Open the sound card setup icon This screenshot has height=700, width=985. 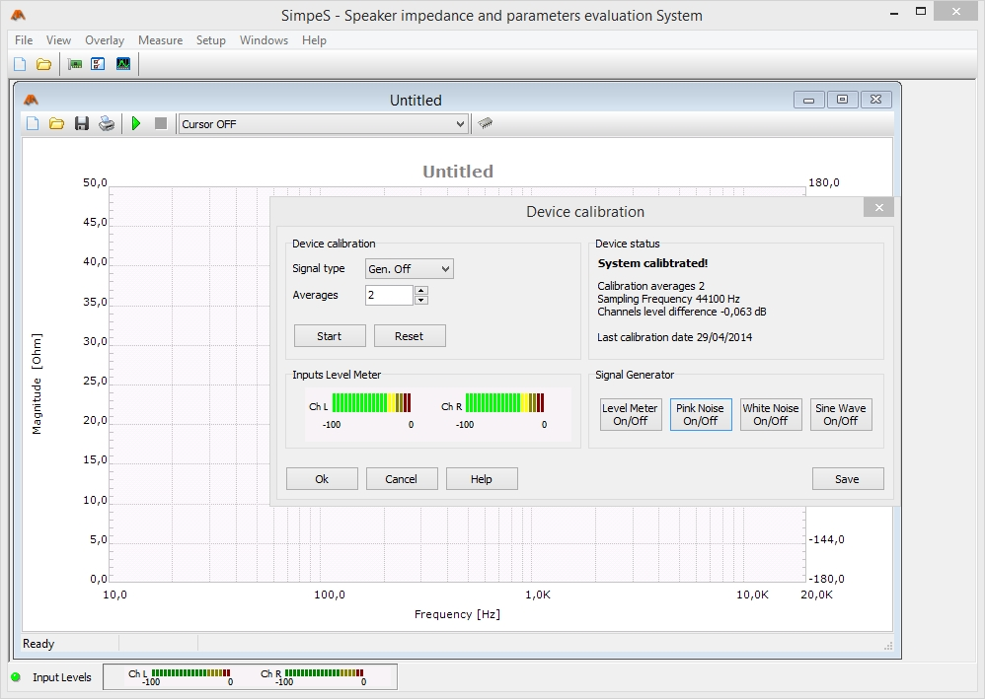pyautogui.click(x=75, y=64)
